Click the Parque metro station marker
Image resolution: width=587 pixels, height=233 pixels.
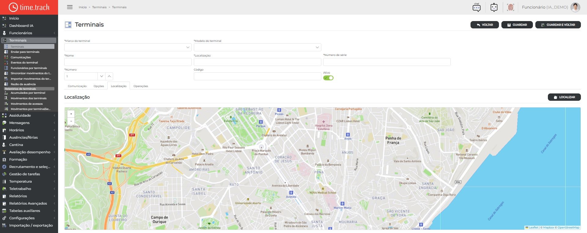click(261, 122)
